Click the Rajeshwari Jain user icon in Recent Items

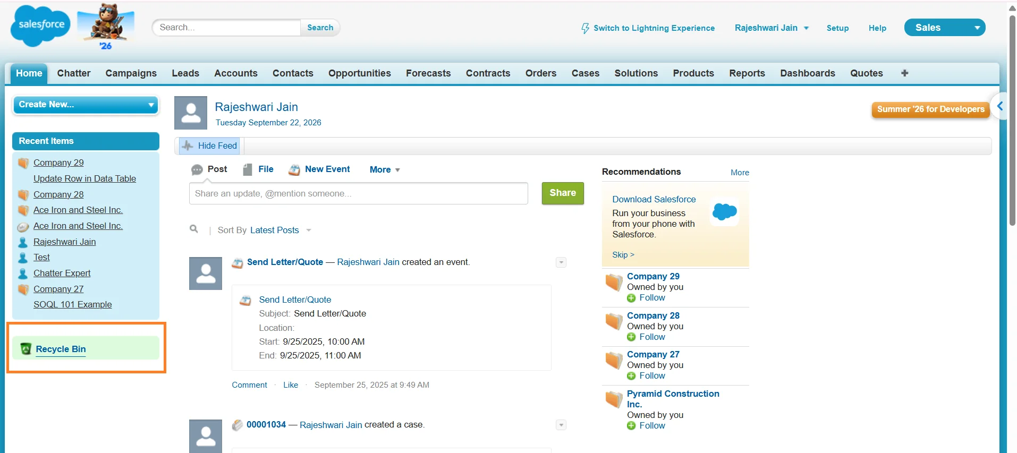tap(23, 242)
